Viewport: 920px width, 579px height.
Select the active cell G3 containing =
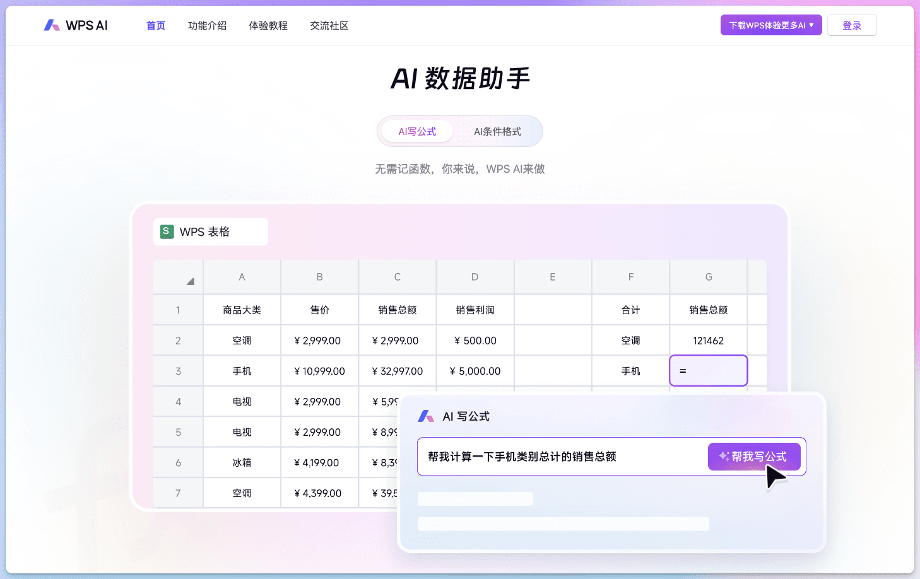pyautogui.click(x=709, y=371)
